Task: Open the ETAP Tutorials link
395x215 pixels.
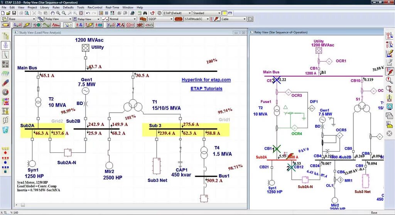Action: pos(206,89)
